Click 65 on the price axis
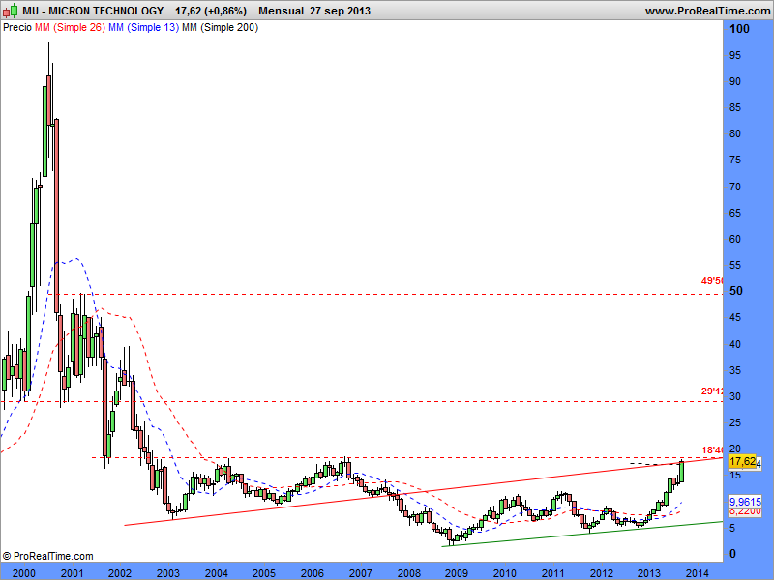This screenshot has width=774, height=580. pyautogui.click(x=735, y=213)
